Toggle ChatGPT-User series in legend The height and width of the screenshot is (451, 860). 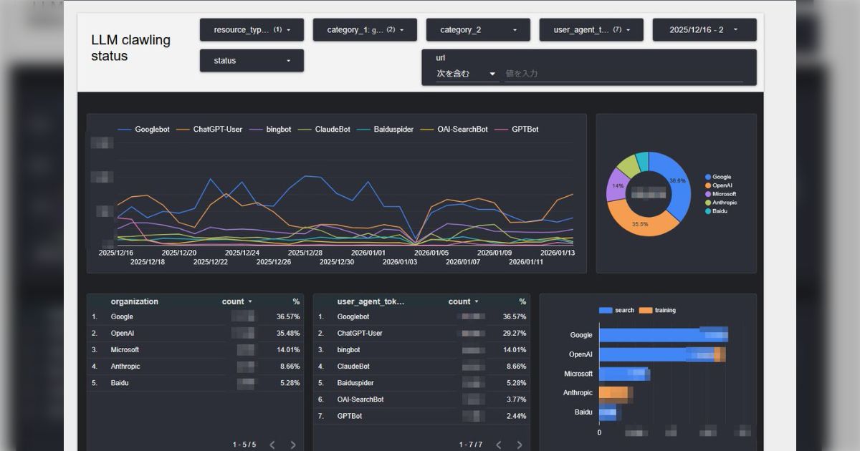pos(209,130)
